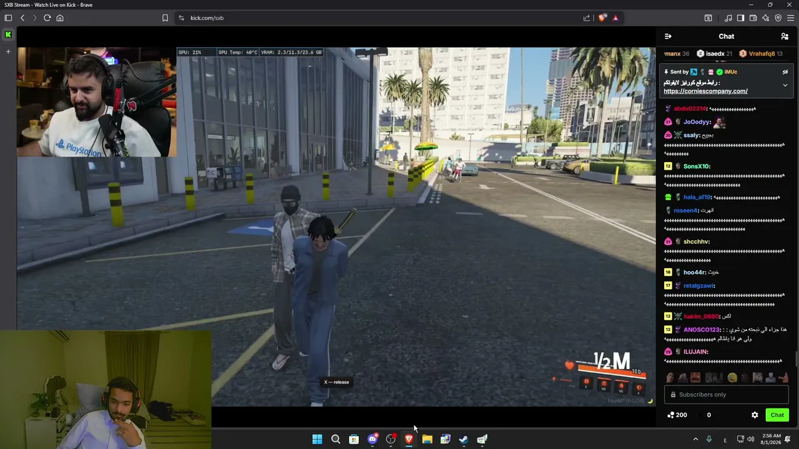Open the chat viewers list icon
799x449 pixels.
(x=785, y=37)
